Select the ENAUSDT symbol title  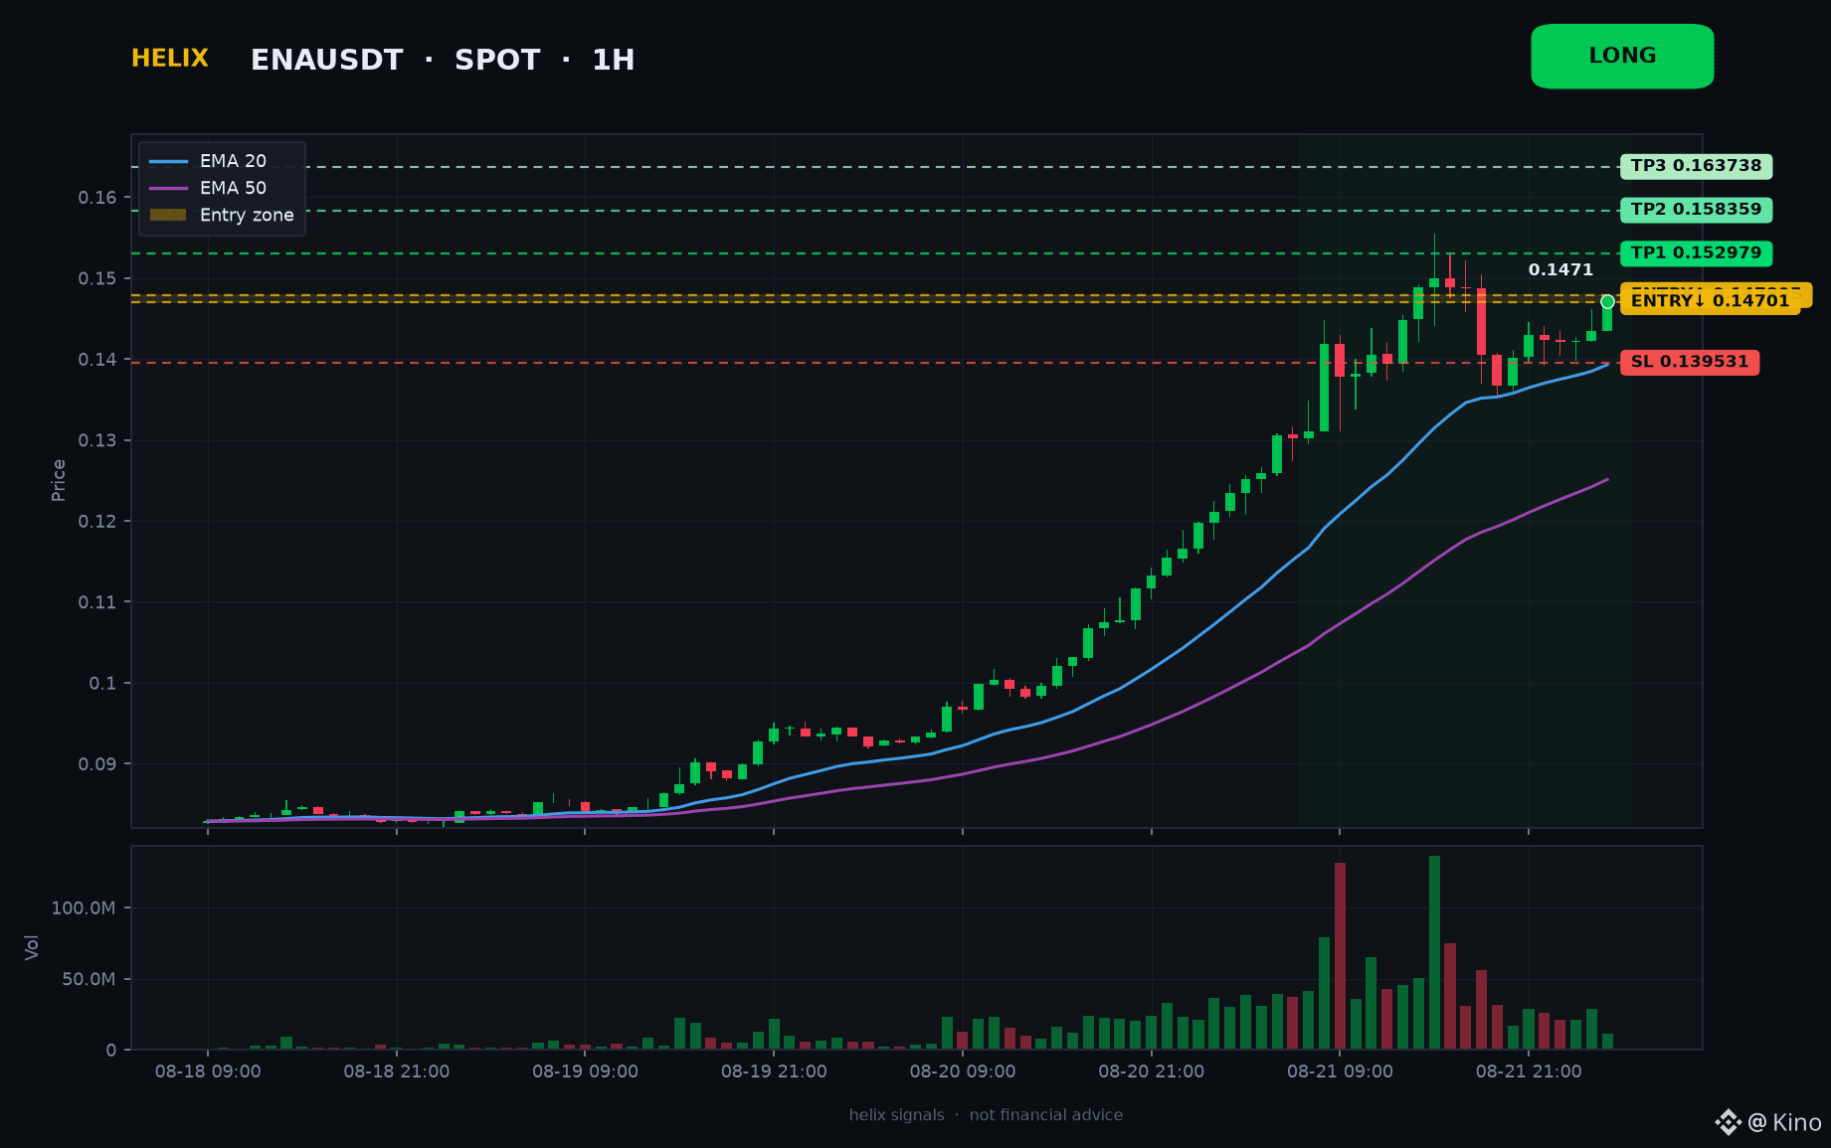coord(327,61)
